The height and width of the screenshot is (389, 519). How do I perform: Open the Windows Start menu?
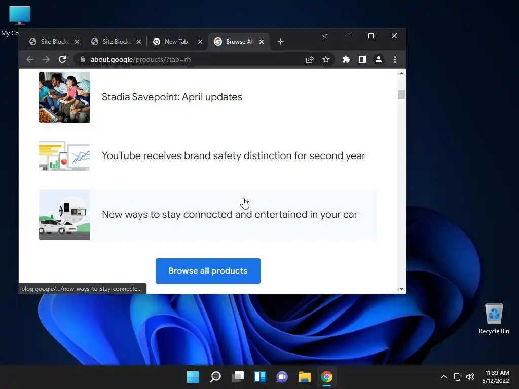tap(193, 377)
